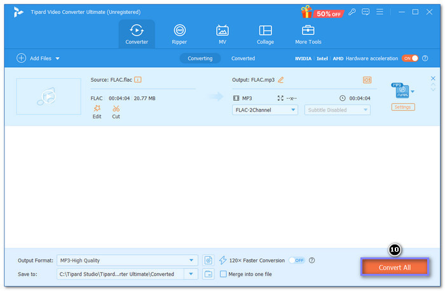Show the Converting list
The height and width of the screenshot is (291, 445).
coord(200,58)
